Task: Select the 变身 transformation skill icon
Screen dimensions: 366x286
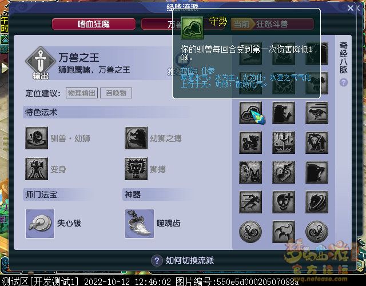Action: tap(37, 169)
